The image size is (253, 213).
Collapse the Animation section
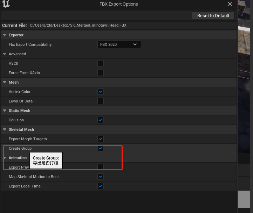click(x=5, y=158)
